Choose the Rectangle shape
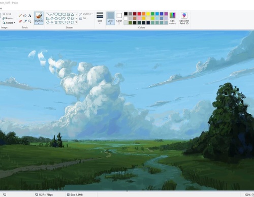Image resolution: width=254 pixels, height=197 pixels. 60,14
